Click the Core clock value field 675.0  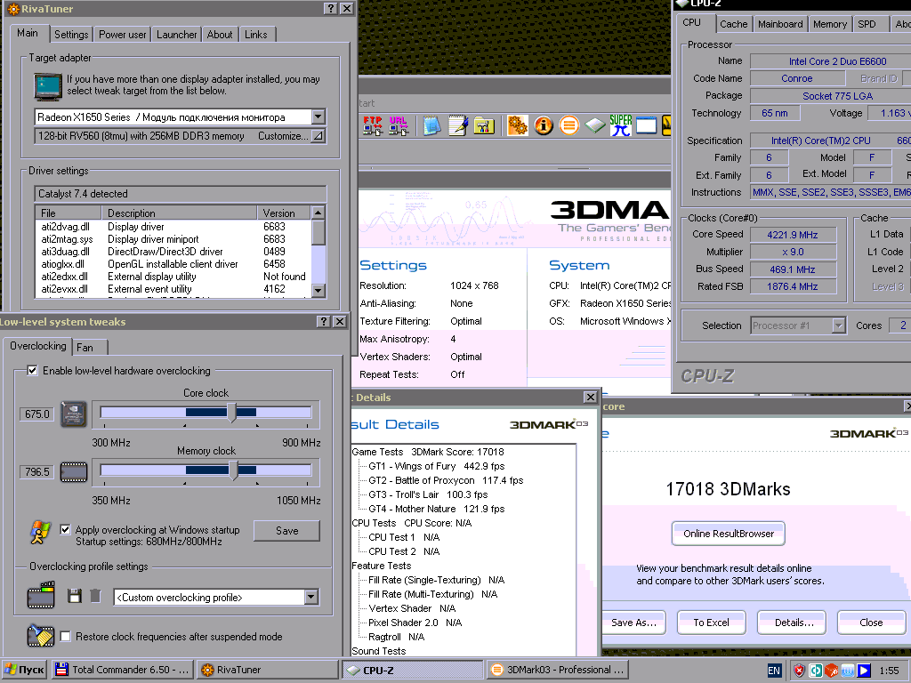(37, 414)
